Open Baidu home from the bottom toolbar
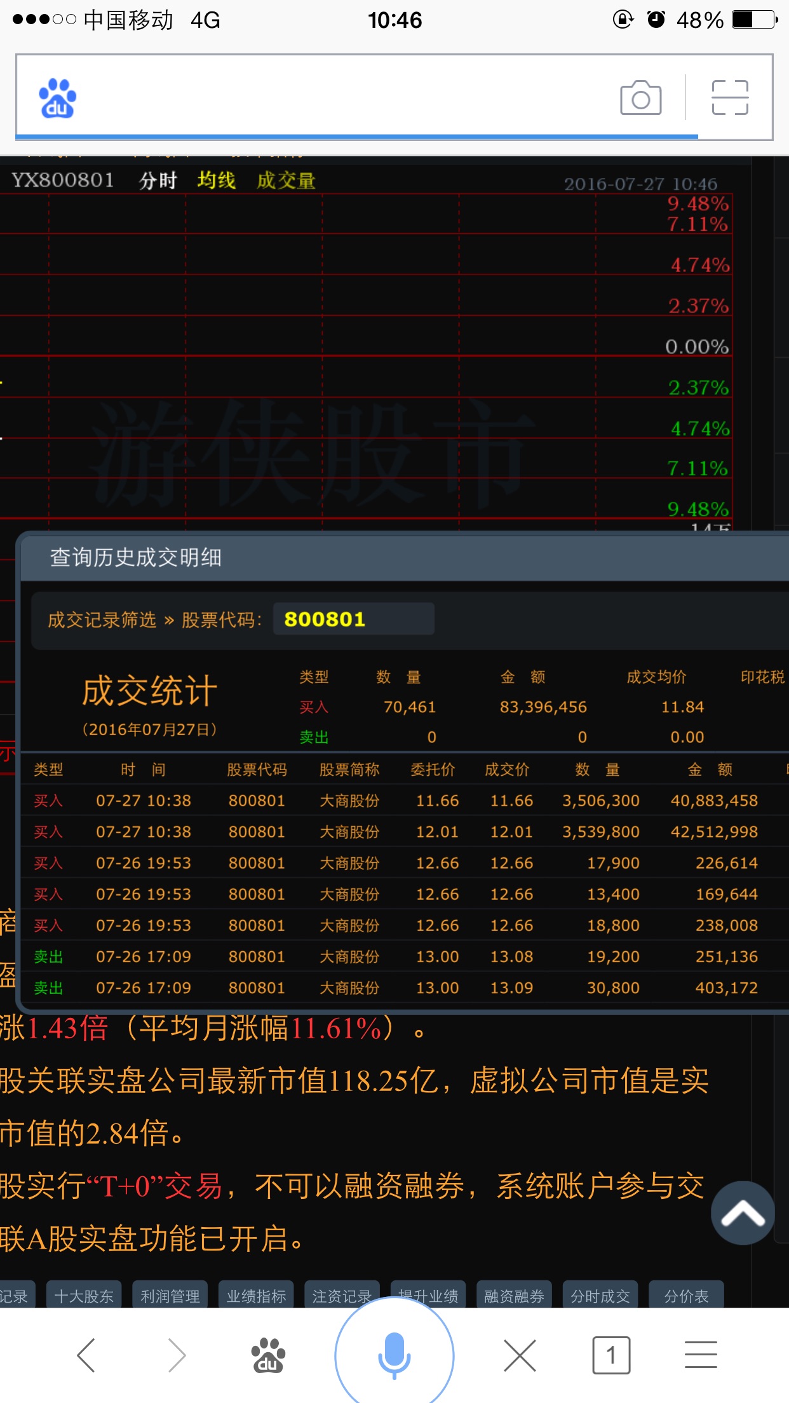 click(x=268, y=1355)
